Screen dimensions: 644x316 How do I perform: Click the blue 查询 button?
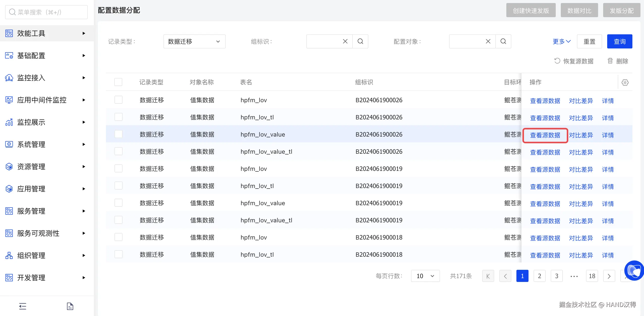point(619,41)
